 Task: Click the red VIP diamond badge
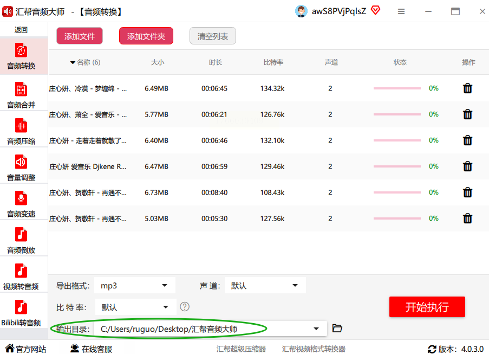pyautogui.click(x=375, y=11)
